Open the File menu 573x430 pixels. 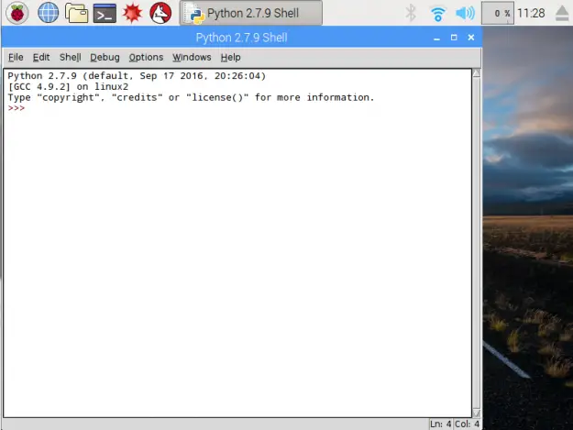16,58
